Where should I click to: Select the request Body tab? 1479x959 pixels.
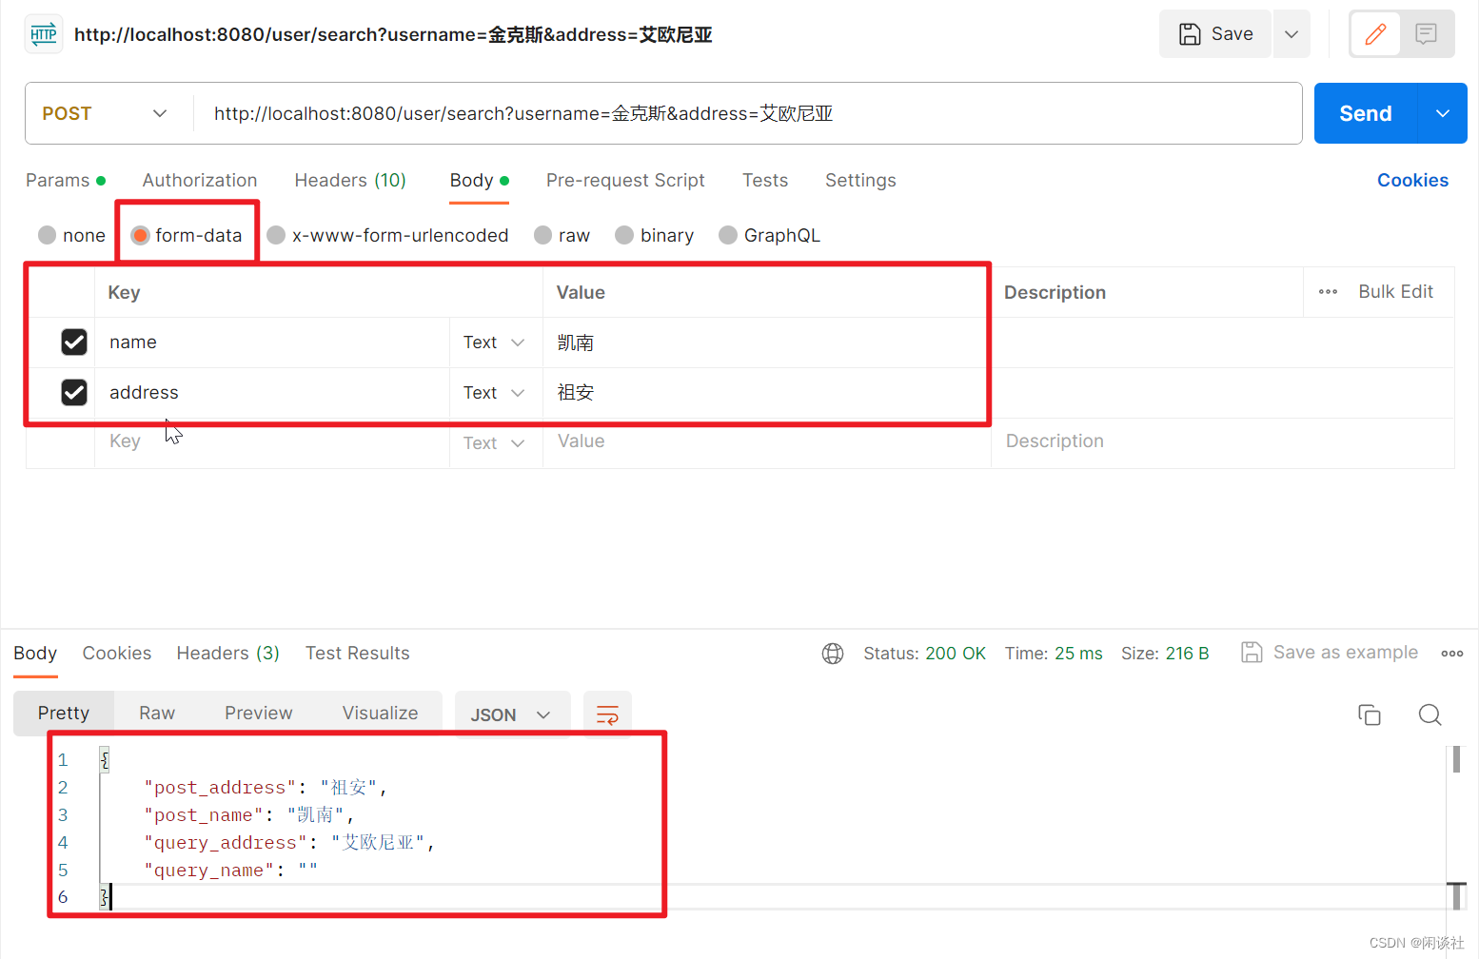[x=480, y=180]
